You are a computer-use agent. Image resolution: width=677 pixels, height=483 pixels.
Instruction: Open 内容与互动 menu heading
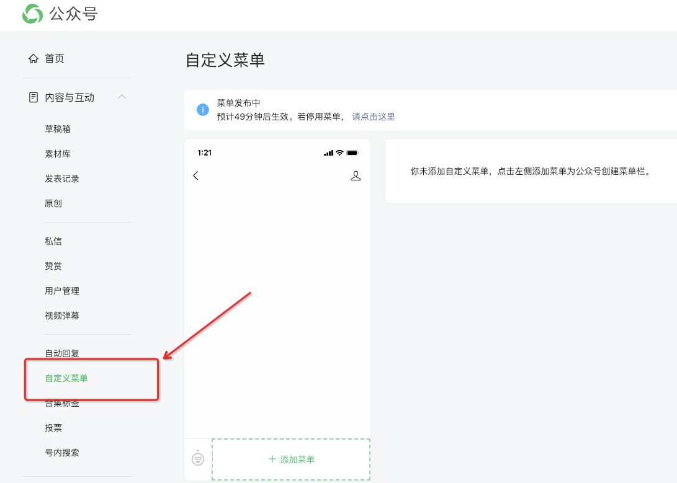coord(69,97)
